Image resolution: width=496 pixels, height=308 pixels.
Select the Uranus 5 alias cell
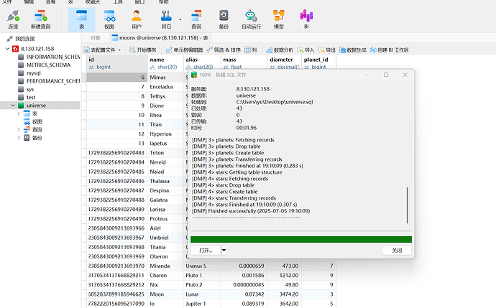(202, 266)
